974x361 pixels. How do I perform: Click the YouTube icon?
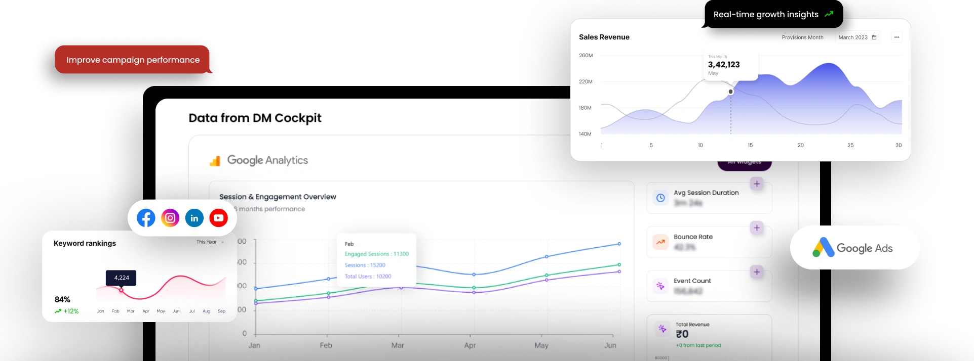(x=218, y=218)
